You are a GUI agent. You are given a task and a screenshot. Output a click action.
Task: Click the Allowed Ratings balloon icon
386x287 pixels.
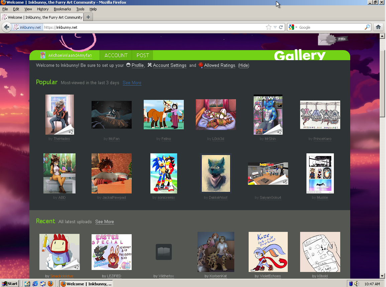pos(201,65)
